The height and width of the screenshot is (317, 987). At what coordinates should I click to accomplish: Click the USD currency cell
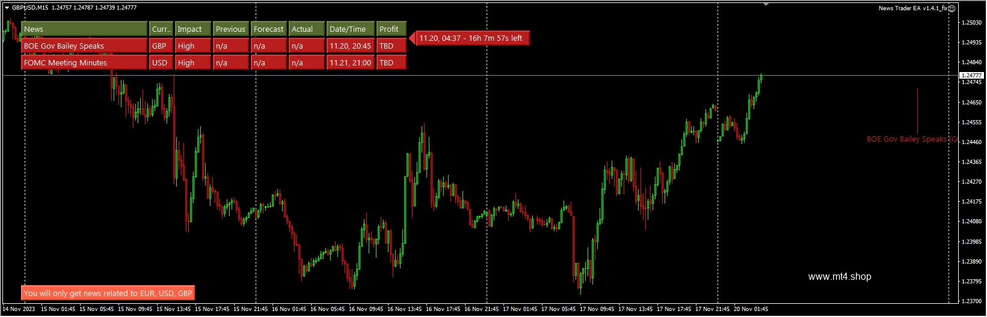[x=160, y=62]
